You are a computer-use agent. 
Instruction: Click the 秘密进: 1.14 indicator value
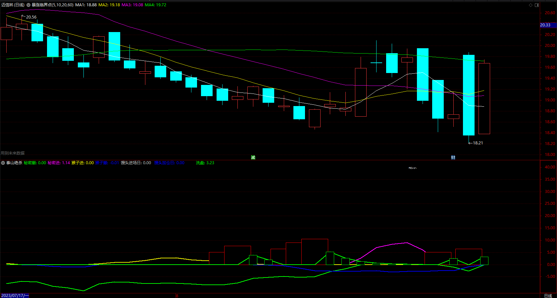tap(59, 163)
